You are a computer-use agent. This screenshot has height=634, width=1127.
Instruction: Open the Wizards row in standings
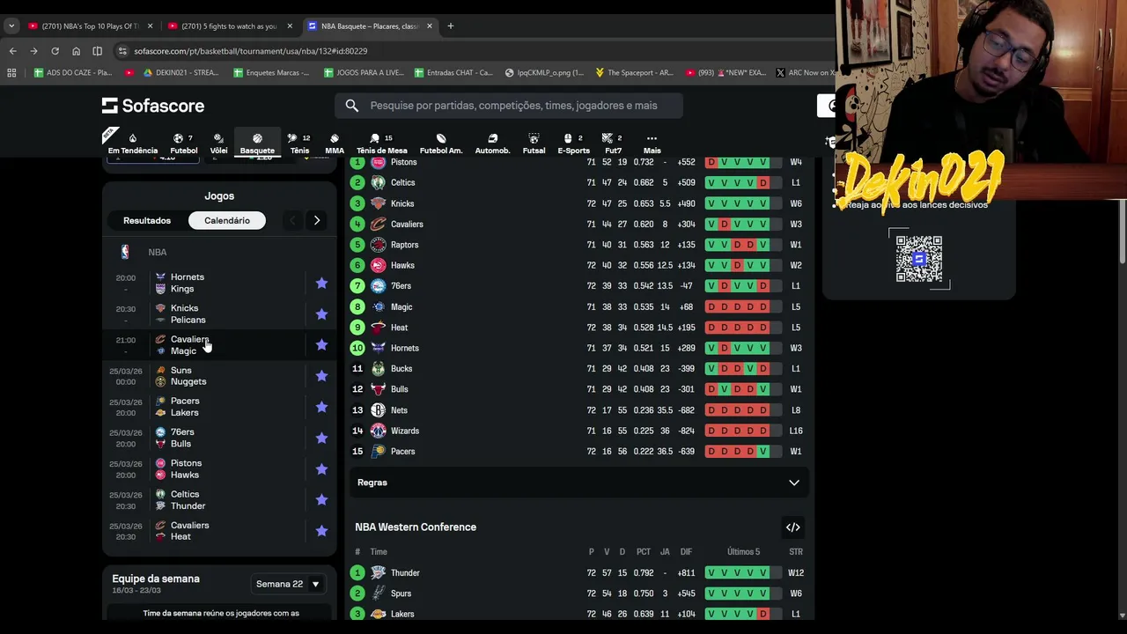point(578,431)
